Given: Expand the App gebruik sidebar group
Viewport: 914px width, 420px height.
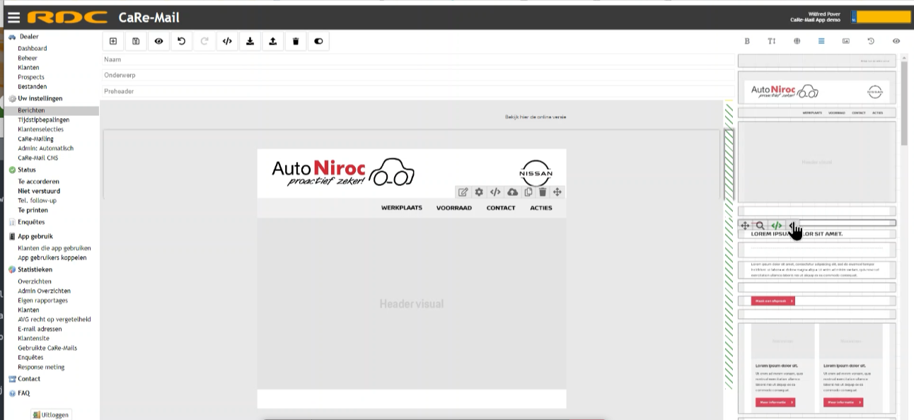Looking at the screenshot, I should 35,236.
